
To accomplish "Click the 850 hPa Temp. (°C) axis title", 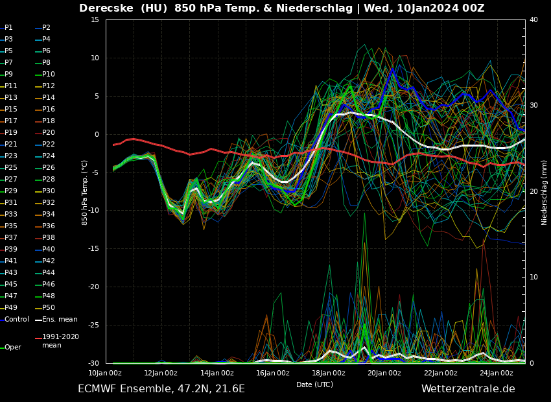I will point(85,192).
